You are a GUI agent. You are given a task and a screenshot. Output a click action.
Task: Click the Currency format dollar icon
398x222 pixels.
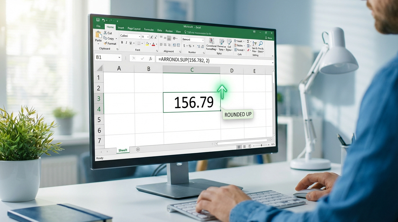click(184, 45)
